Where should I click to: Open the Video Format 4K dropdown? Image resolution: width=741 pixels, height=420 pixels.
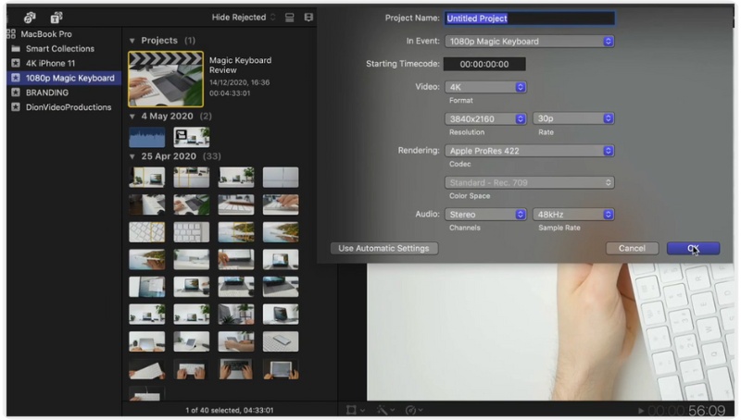click(485, 87)
